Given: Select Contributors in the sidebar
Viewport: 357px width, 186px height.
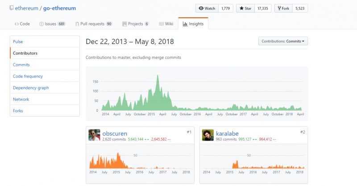Looking at the screenshot, I should (x=45, y=53).
